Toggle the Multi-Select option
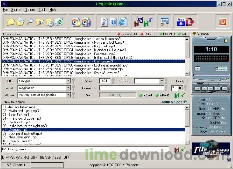Image resolution: width=233 pixels, height=169 pixels. (x=174, y=102)
